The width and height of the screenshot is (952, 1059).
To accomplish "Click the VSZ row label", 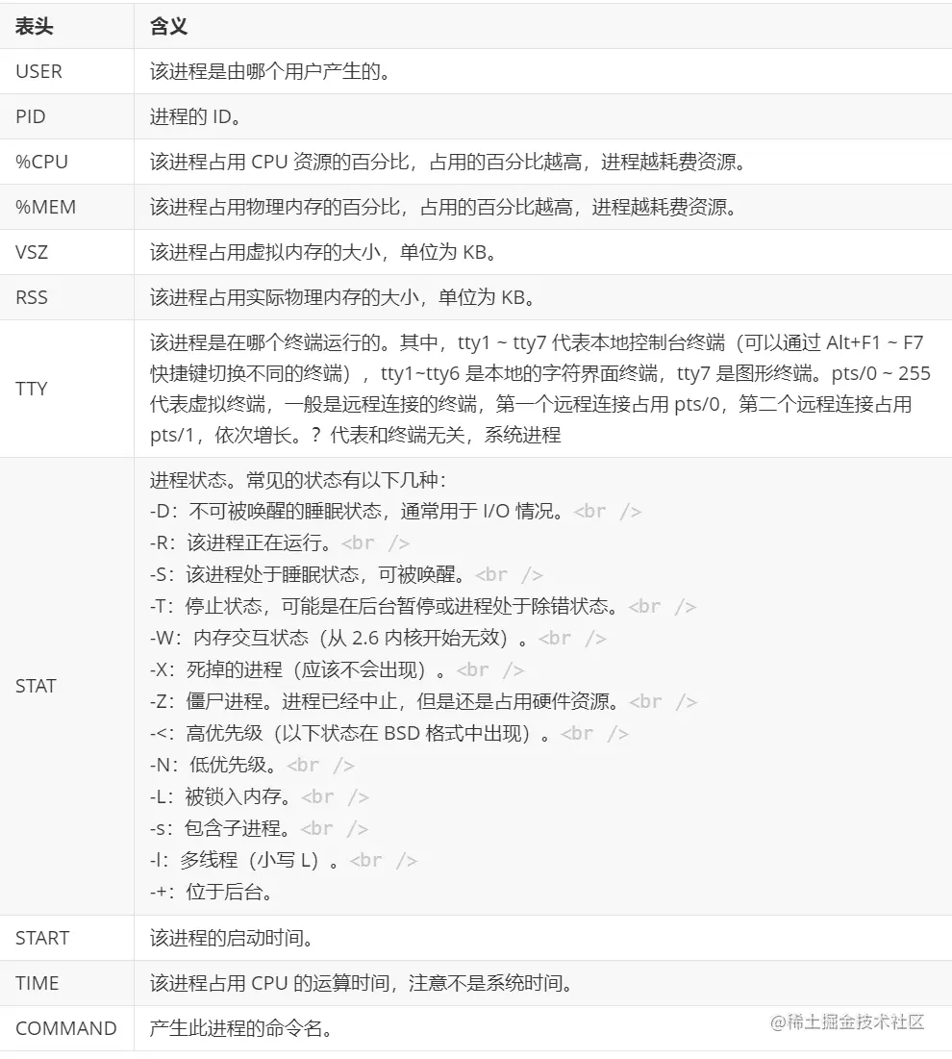I will 30,252.
